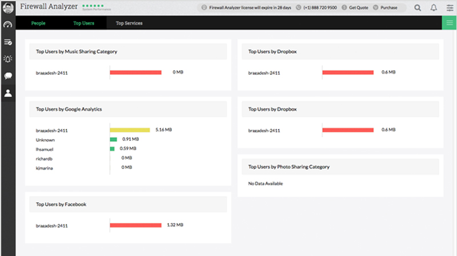Screen dimensions: 457x256
Task: Switch to the Top Services tab
Action: click(129, 23)
